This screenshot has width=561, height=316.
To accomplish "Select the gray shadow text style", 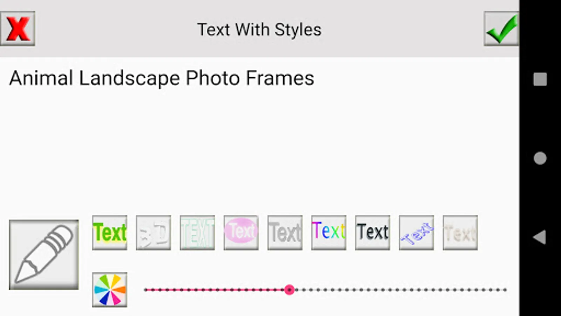I will click(285, 232).
